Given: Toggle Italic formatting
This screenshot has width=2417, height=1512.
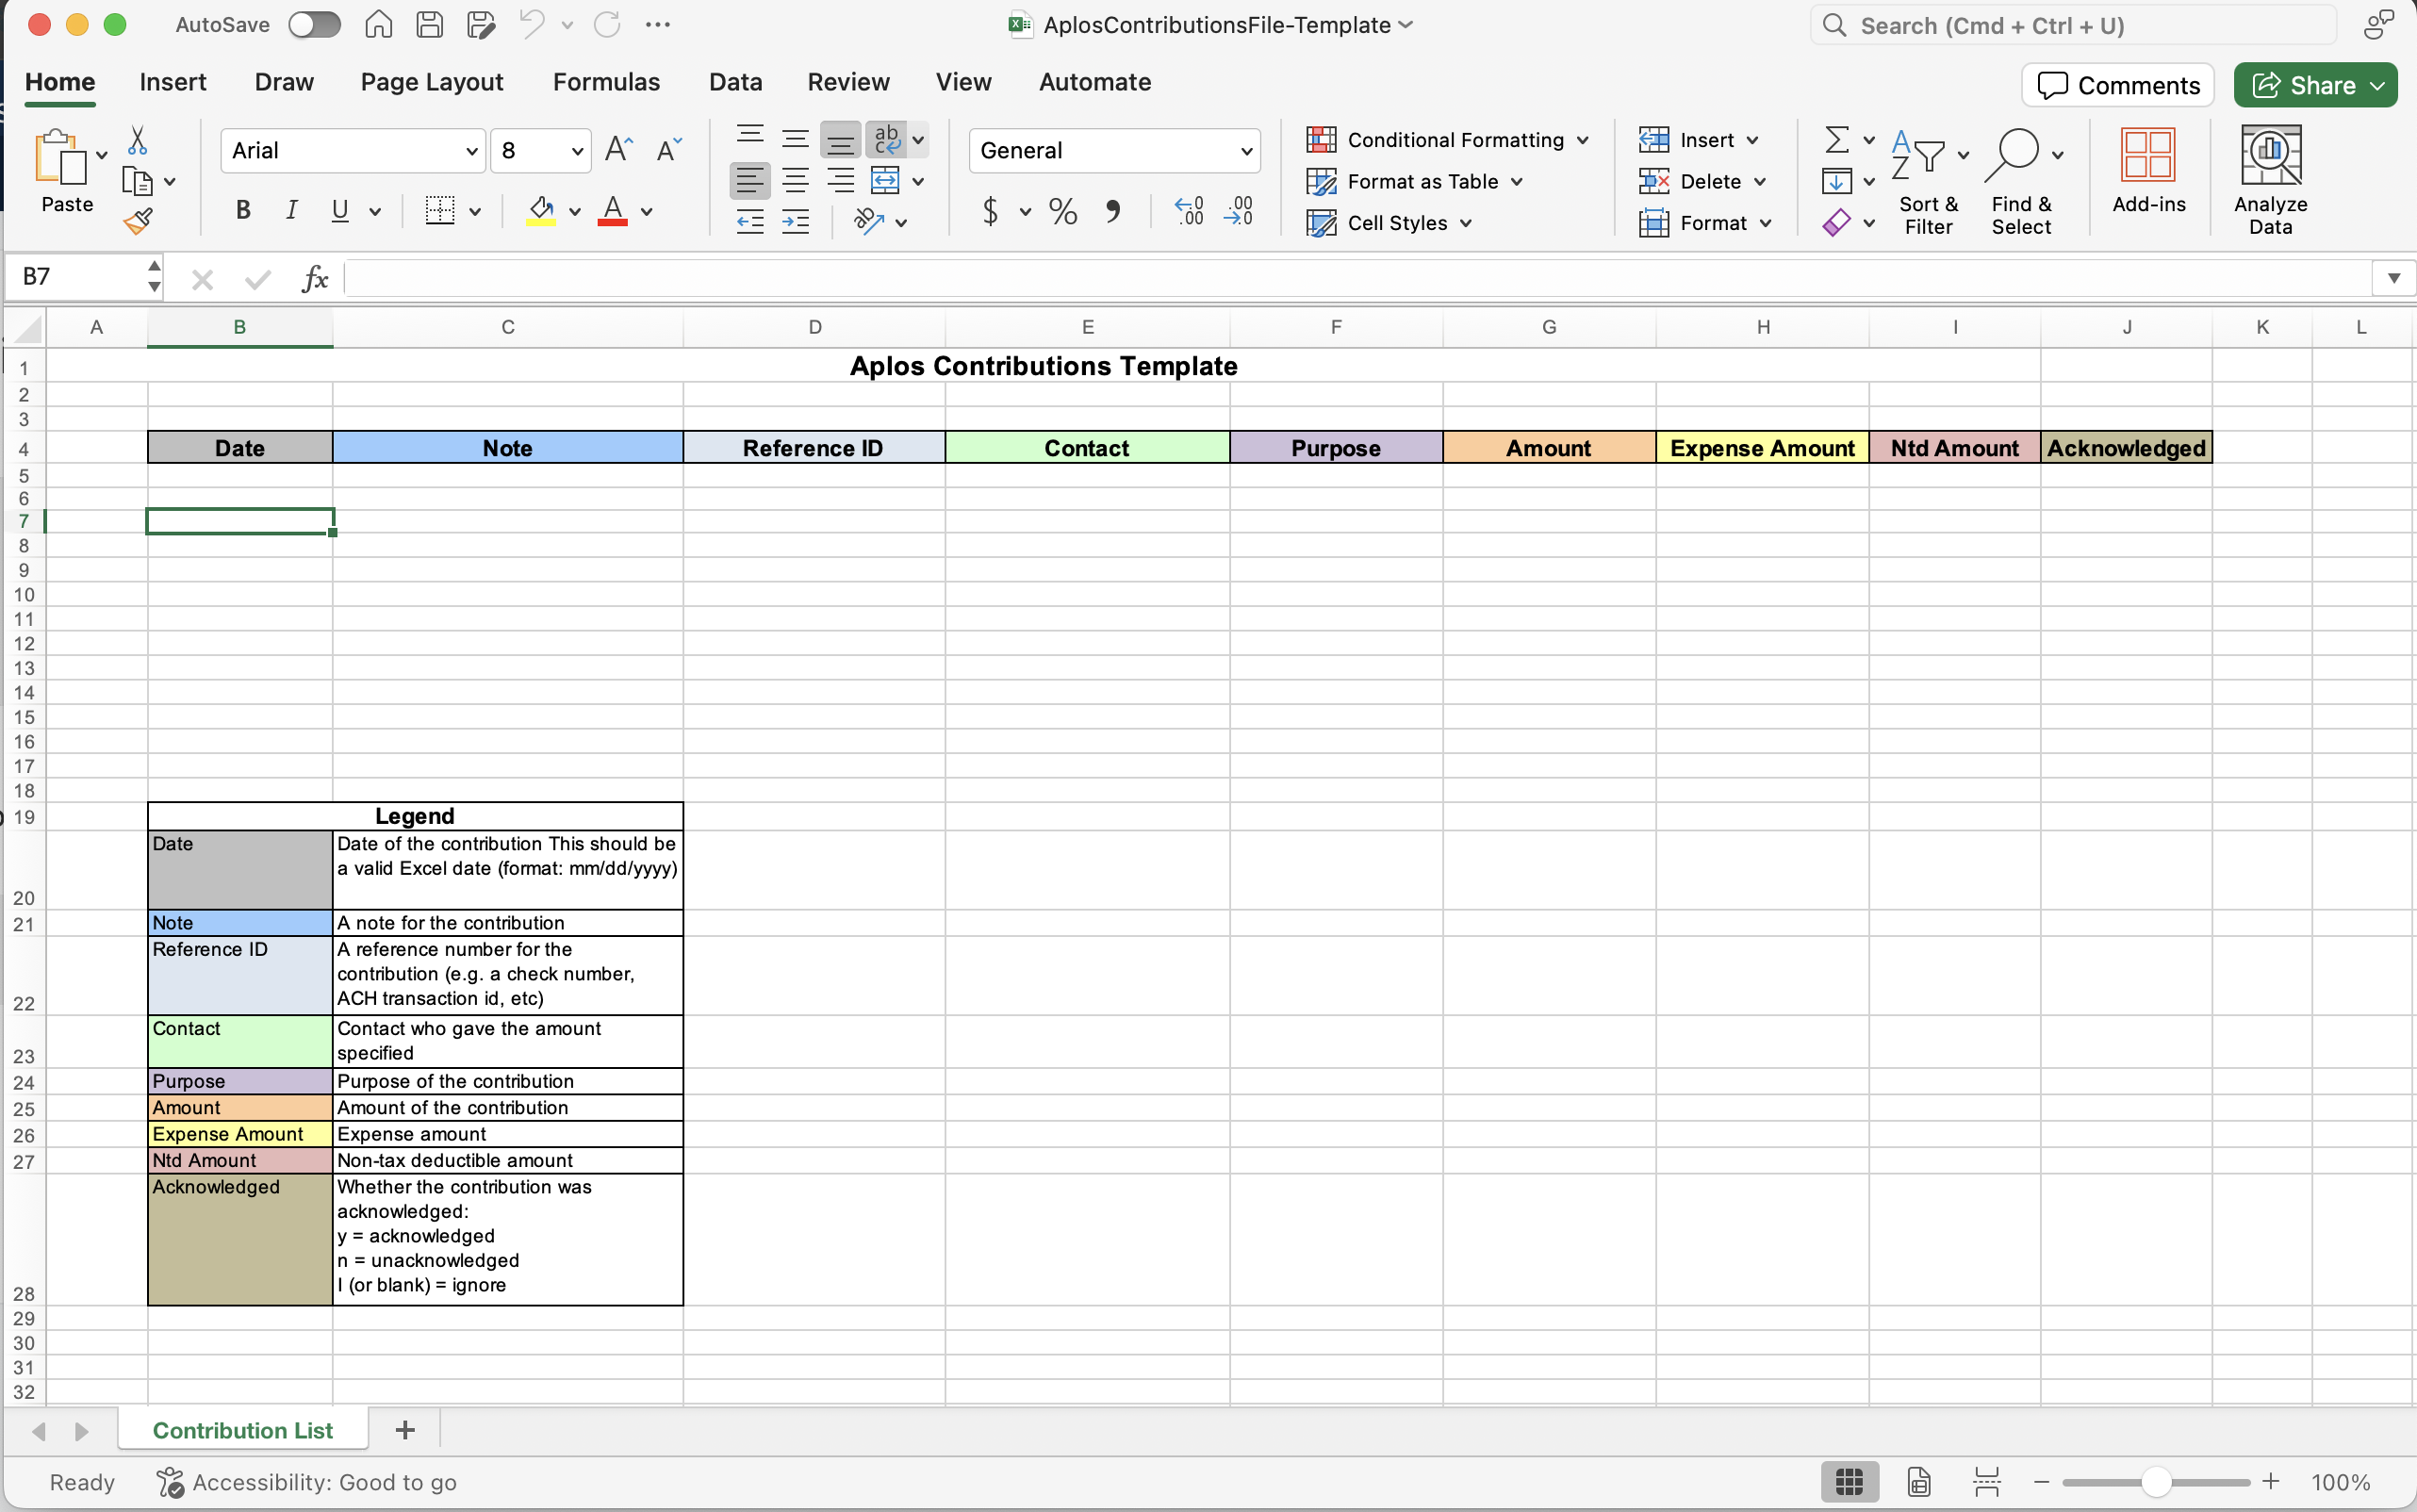Looking at the screenshot, I should click(291, 210).
